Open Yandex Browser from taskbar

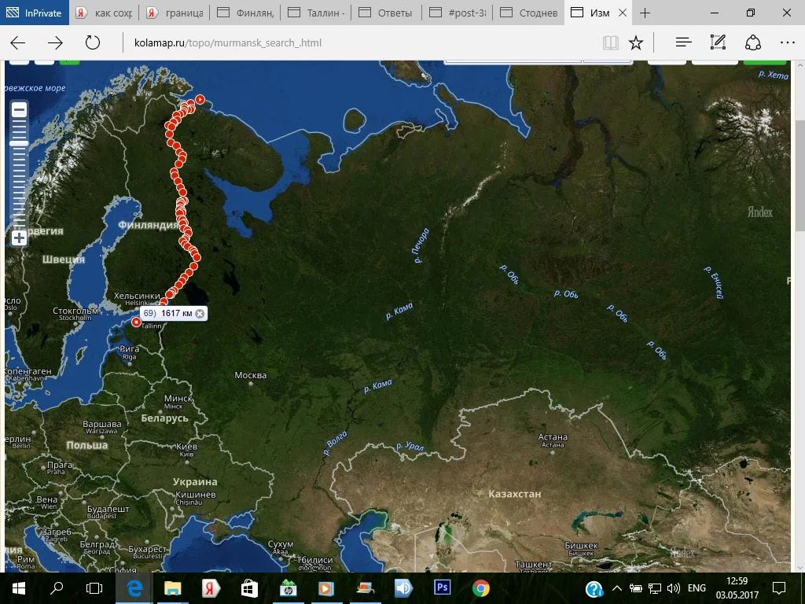(211, 588)
